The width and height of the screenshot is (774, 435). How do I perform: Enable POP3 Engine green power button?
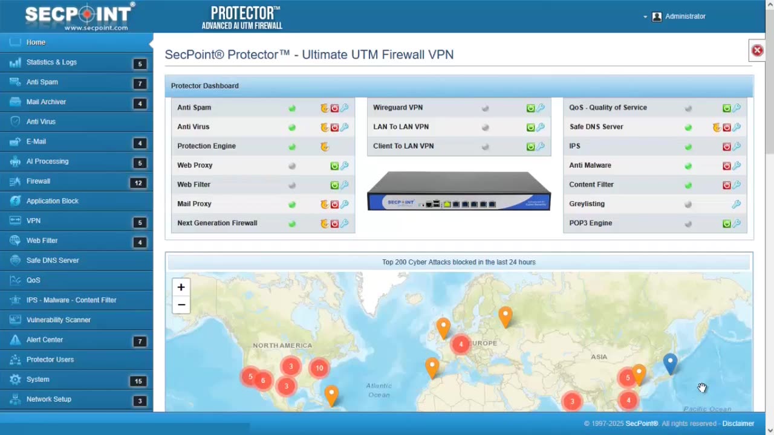(x=727, y=224)
